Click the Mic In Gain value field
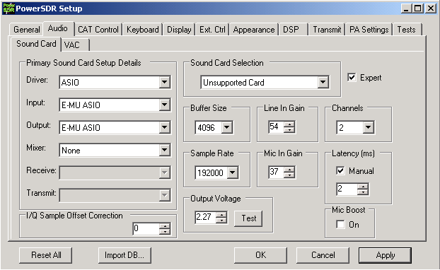 [277, 172]
